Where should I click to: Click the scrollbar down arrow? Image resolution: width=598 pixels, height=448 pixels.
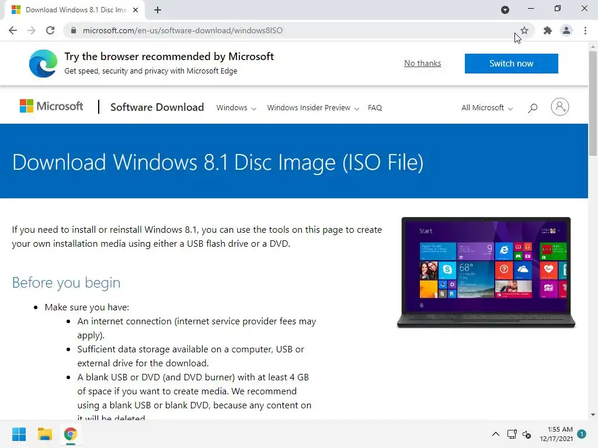pos(593,415)
